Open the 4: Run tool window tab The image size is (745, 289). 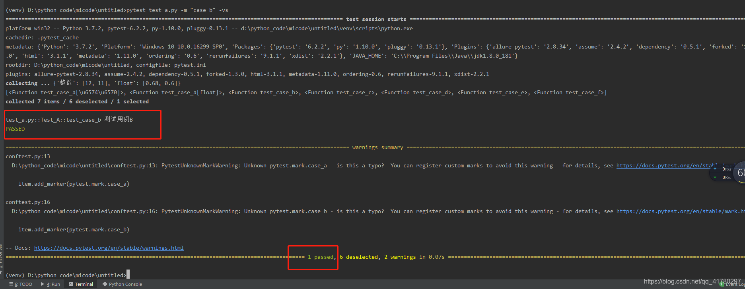(x=50, y=284)
